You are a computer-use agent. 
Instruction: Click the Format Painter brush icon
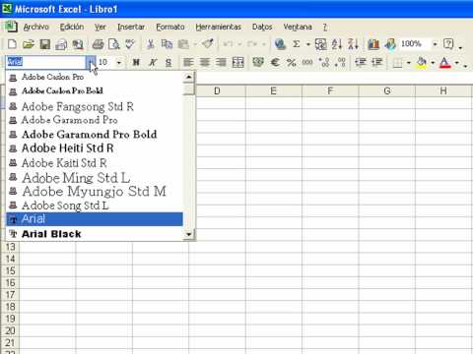coord(208,44)
